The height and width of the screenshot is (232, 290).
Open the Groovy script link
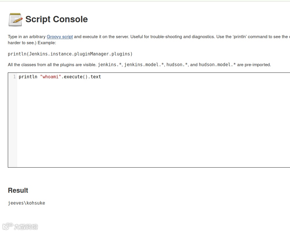(x=60, y=36)
